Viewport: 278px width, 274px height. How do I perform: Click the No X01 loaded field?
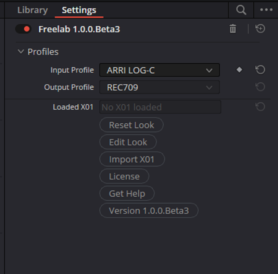[x=160, y=107]
